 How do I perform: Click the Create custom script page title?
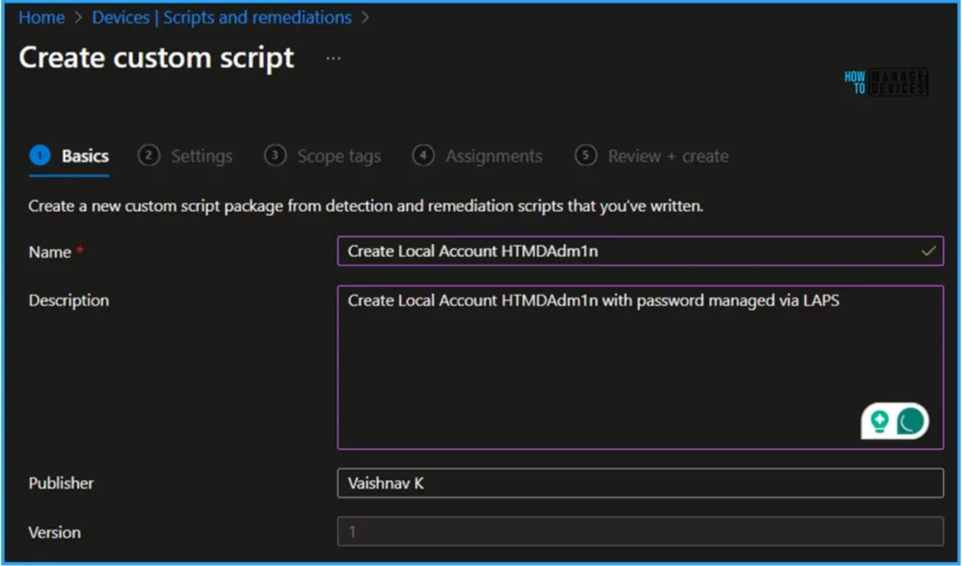157,57
